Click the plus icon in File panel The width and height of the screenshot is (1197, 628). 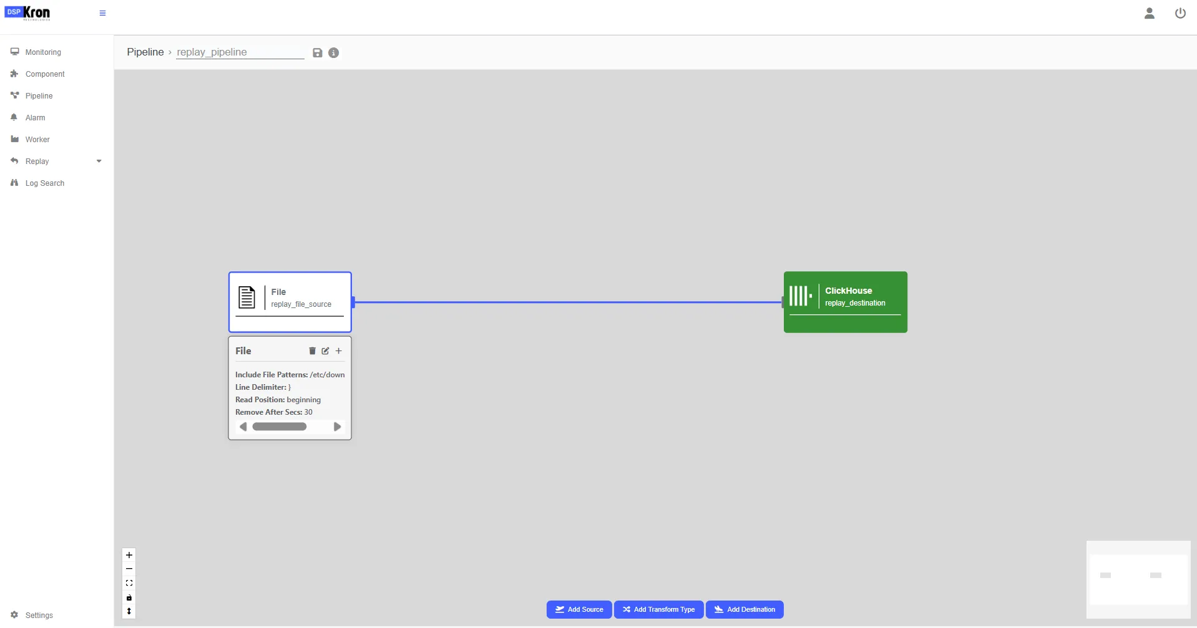pyautogui.click(x=339, y=351)
